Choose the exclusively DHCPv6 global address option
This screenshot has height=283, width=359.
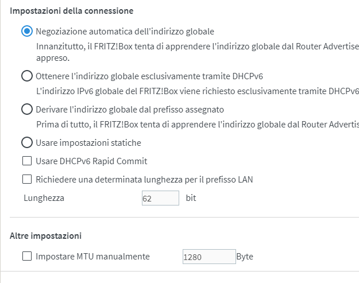[x=27, y=76]
